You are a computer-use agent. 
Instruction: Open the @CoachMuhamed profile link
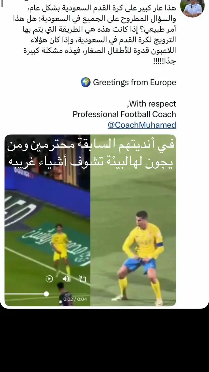point(142,125)
